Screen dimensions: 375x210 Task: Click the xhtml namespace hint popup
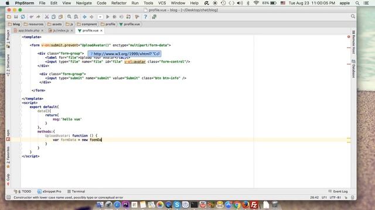[124, 54]
